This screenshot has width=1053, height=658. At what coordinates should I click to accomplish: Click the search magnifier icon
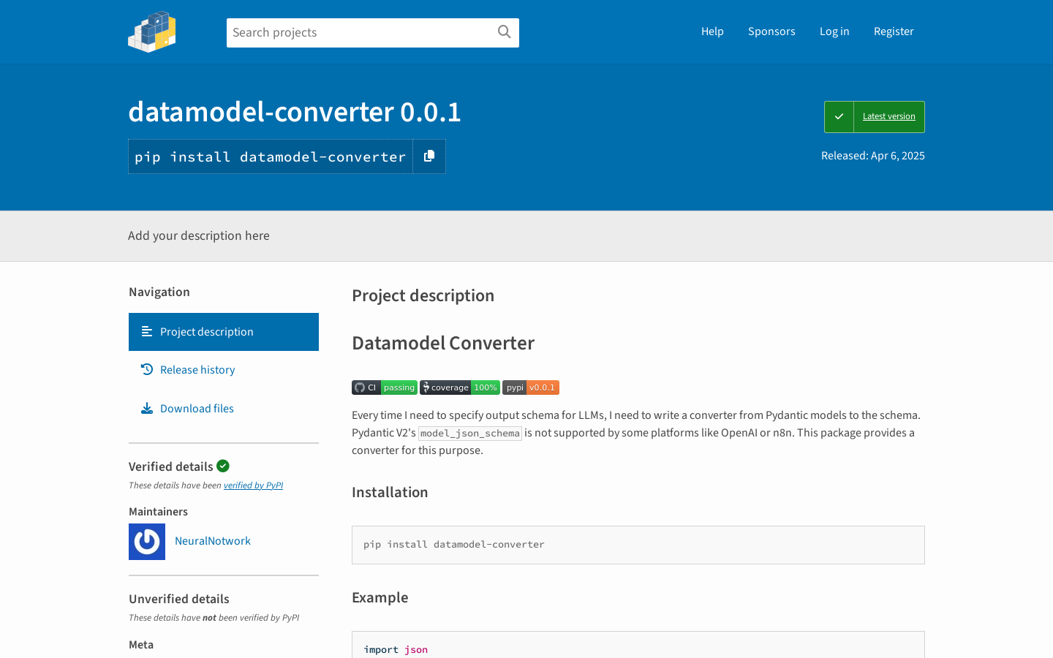coord(504,32)
